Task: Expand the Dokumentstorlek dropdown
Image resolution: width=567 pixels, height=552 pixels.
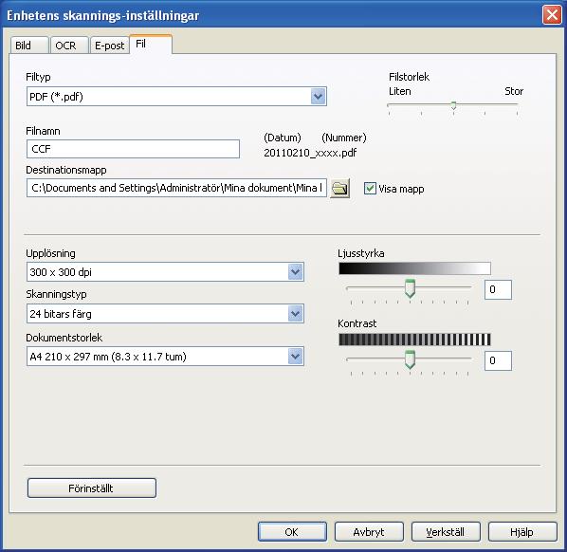Action: click(296, 357)
